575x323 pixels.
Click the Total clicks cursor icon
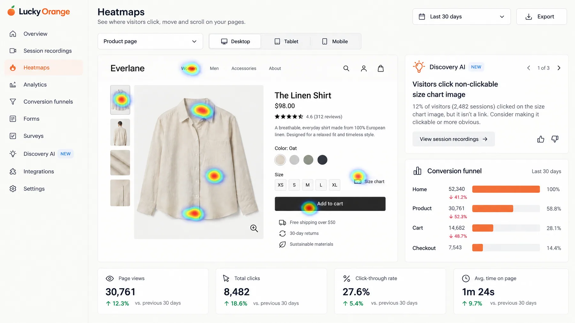tap(226, 279)
